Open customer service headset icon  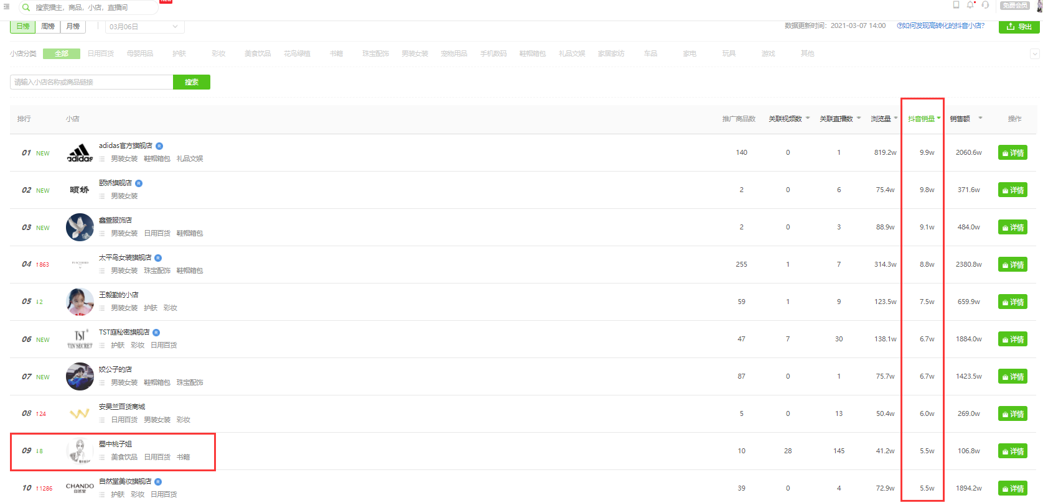coord(985,5)
